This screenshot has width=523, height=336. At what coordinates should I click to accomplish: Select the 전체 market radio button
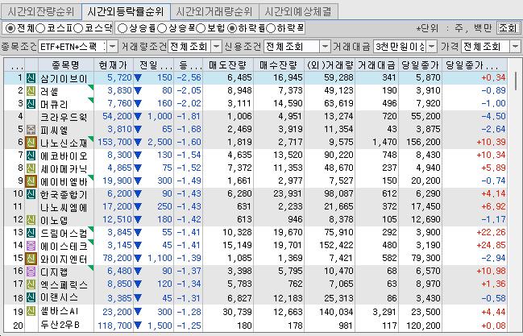(10, 28)
